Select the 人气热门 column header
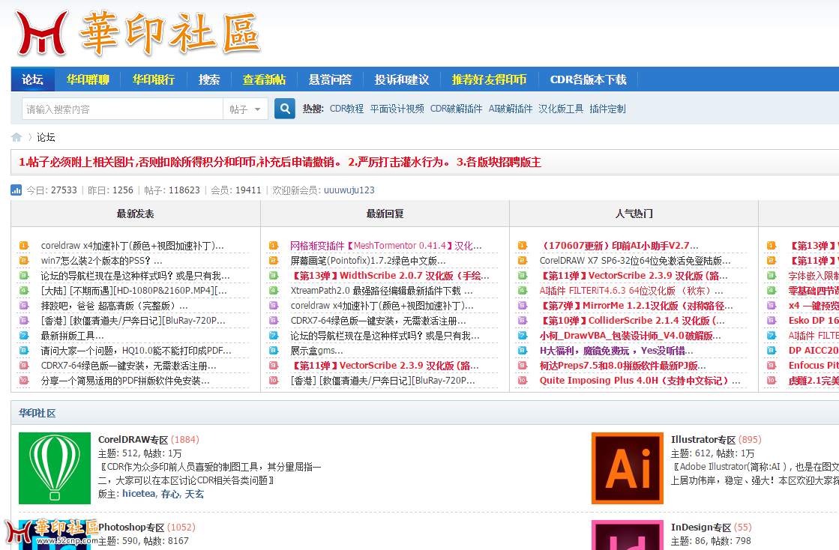Screen dimensions: 839x550 634,214
